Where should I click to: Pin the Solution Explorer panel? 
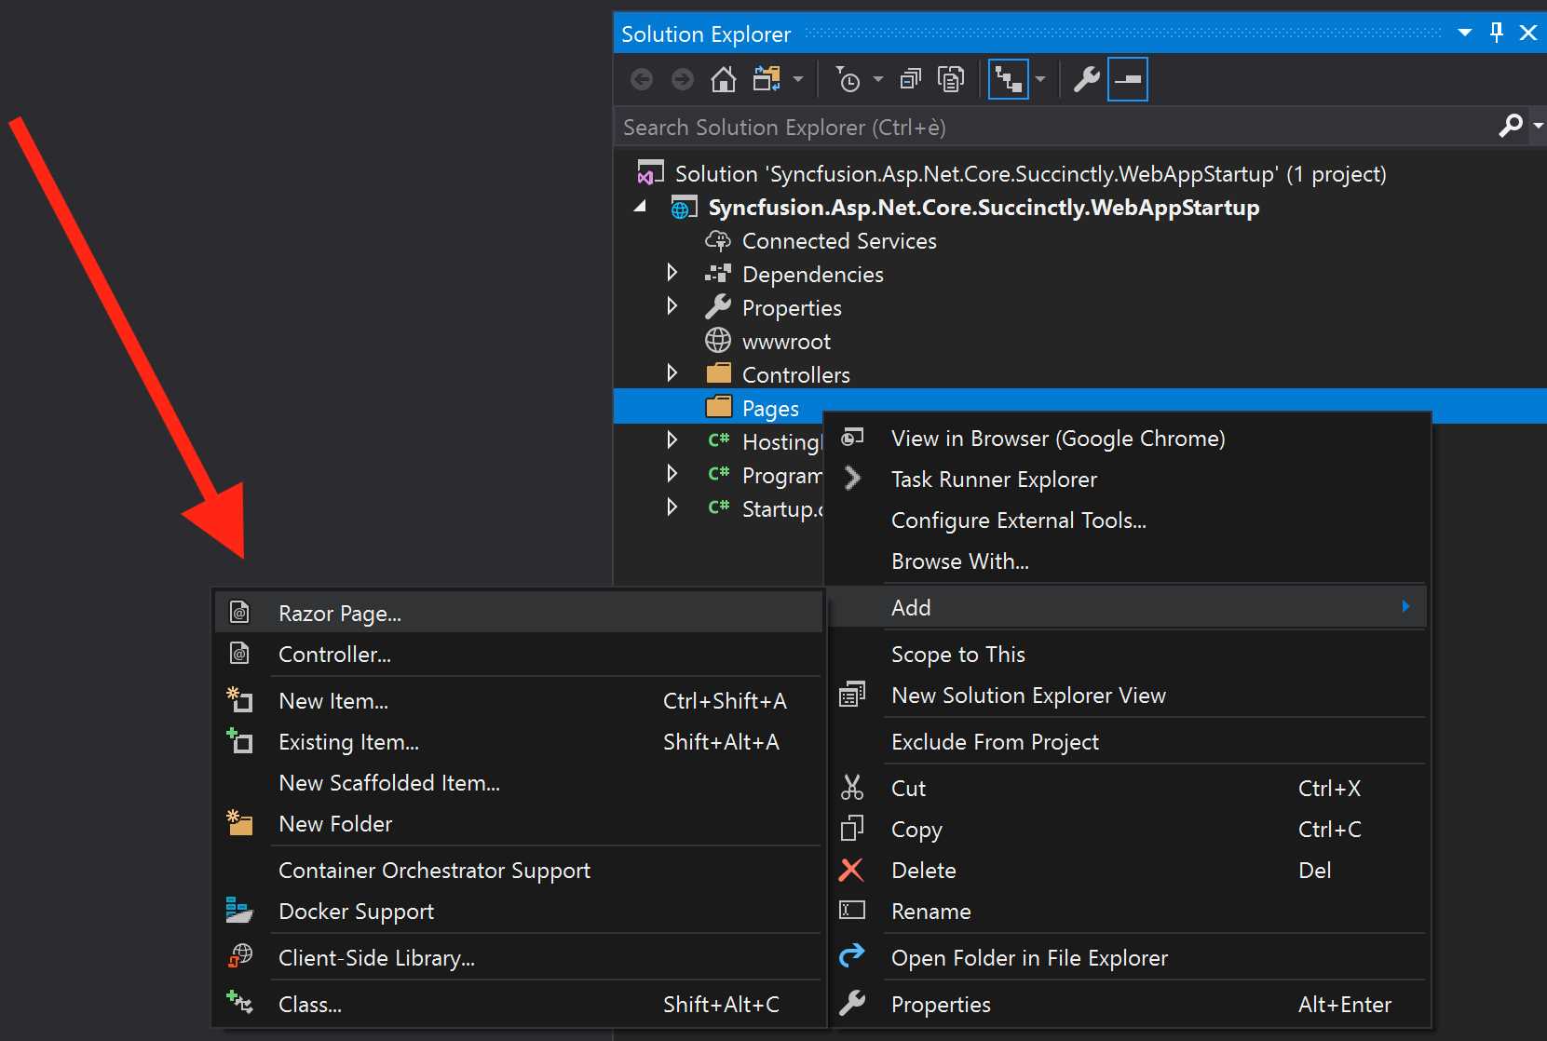1496,32
